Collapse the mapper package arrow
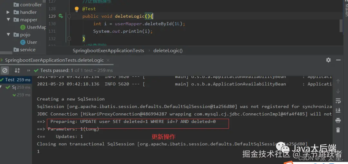The image size is (348, 164). click(x=8, y=20)
